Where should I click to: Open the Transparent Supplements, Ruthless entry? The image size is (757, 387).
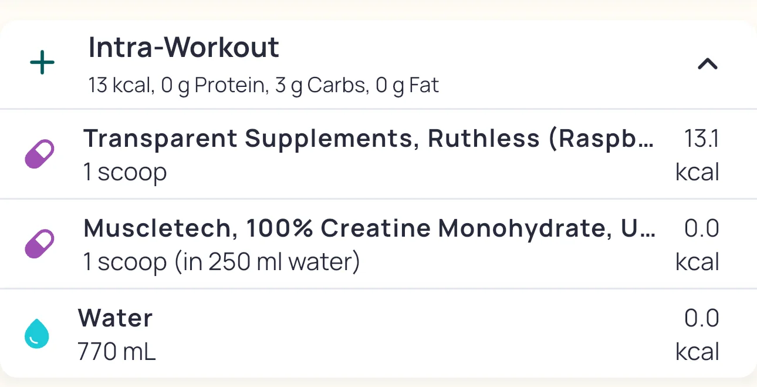coord(368,139)
